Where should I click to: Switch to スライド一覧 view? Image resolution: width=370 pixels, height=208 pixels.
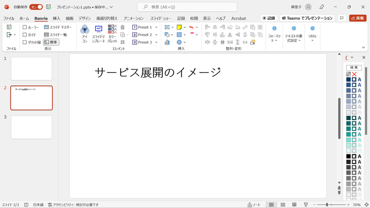[55, 35]
